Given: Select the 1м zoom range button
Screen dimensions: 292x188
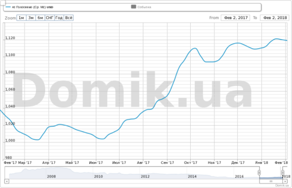Looking at the screenshot, I should tap(22, 18).
